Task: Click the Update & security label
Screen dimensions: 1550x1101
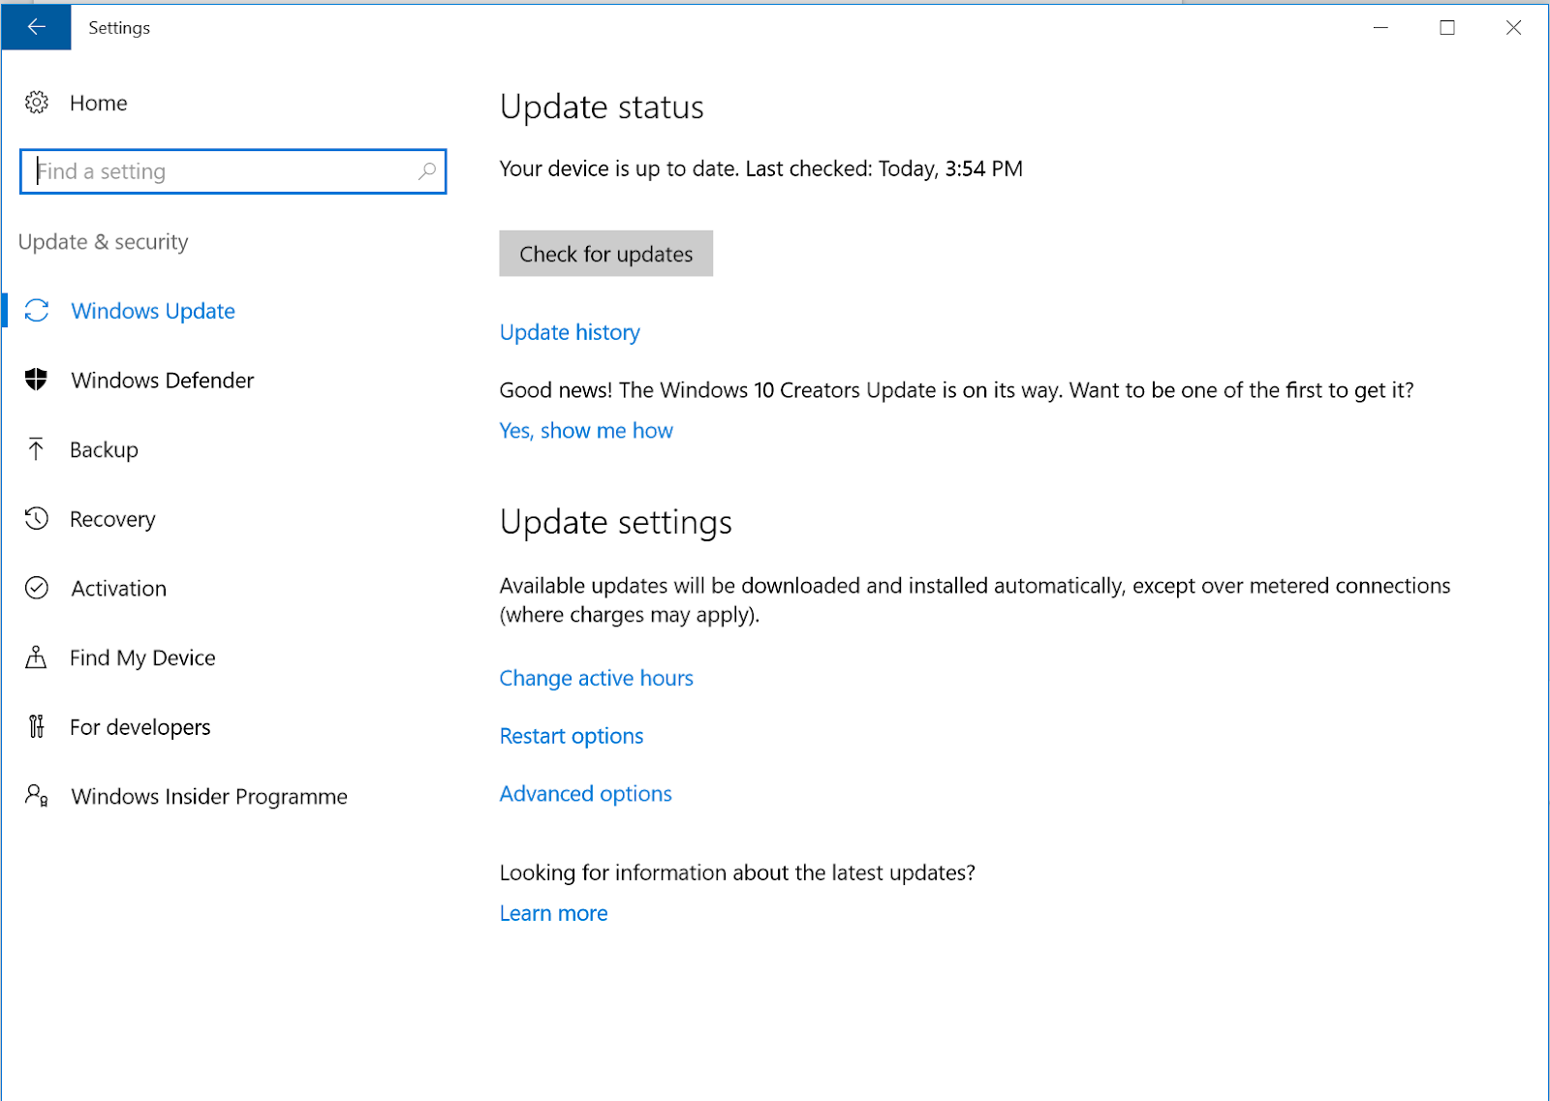Action: pyautogui.click(x=104, y=242)
